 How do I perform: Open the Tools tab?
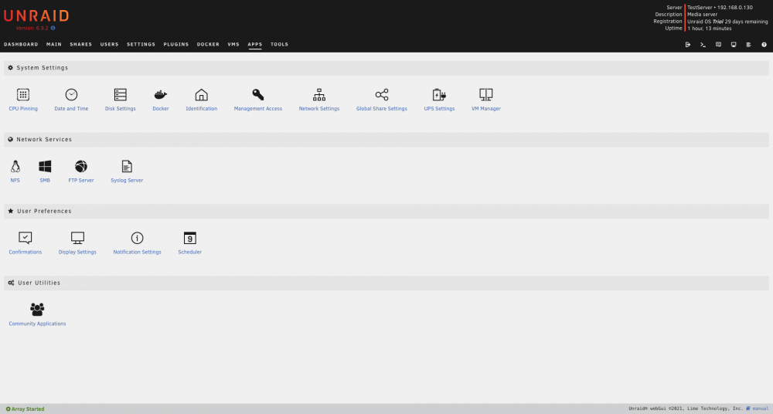[x=280, y=44]
